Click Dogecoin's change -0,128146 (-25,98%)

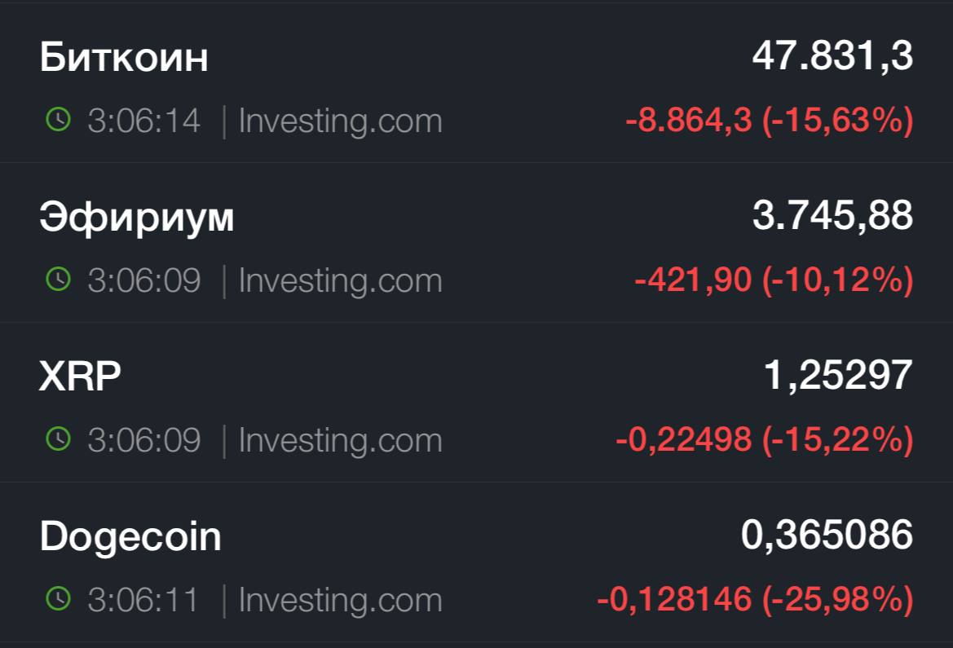[x=756, y=599]
